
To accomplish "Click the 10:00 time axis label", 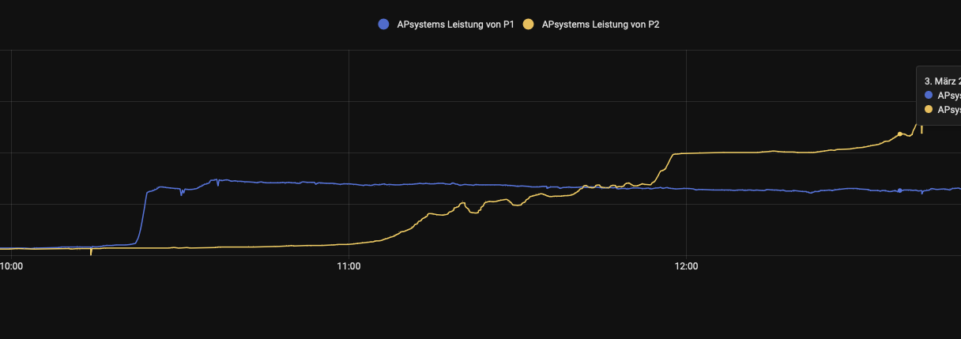I will 11,266.
